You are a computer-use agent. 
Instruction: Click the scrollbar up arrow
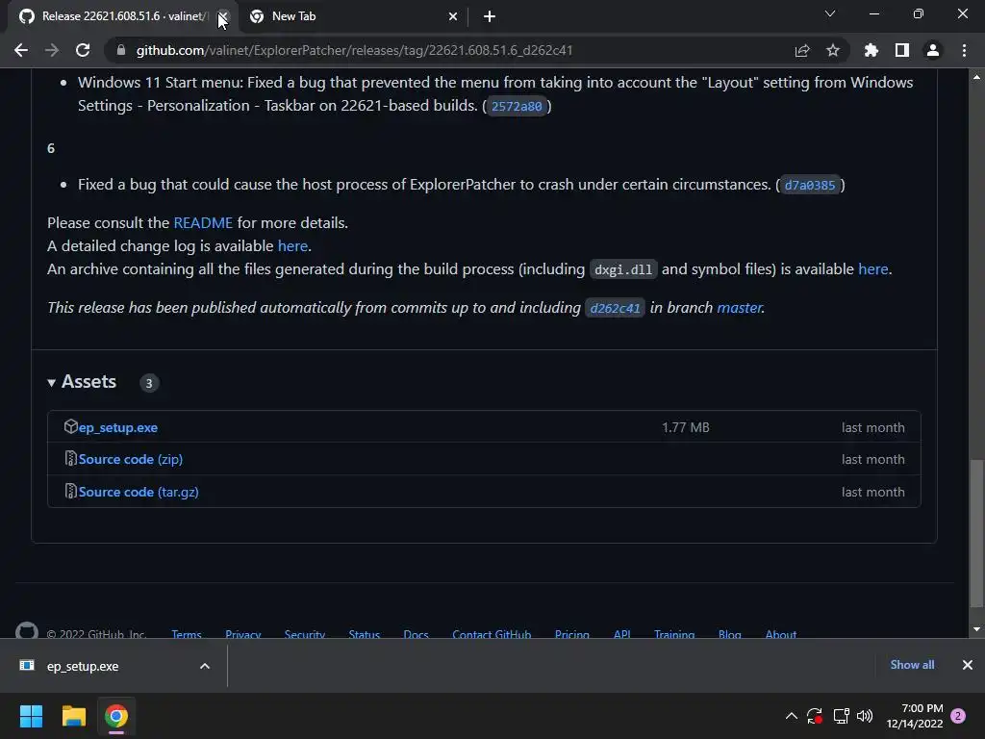(x=976, y=77)
